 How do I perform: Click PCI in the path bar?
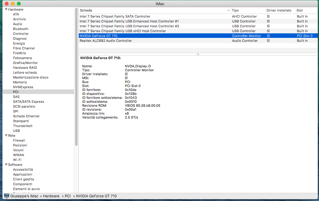(68, 196)
